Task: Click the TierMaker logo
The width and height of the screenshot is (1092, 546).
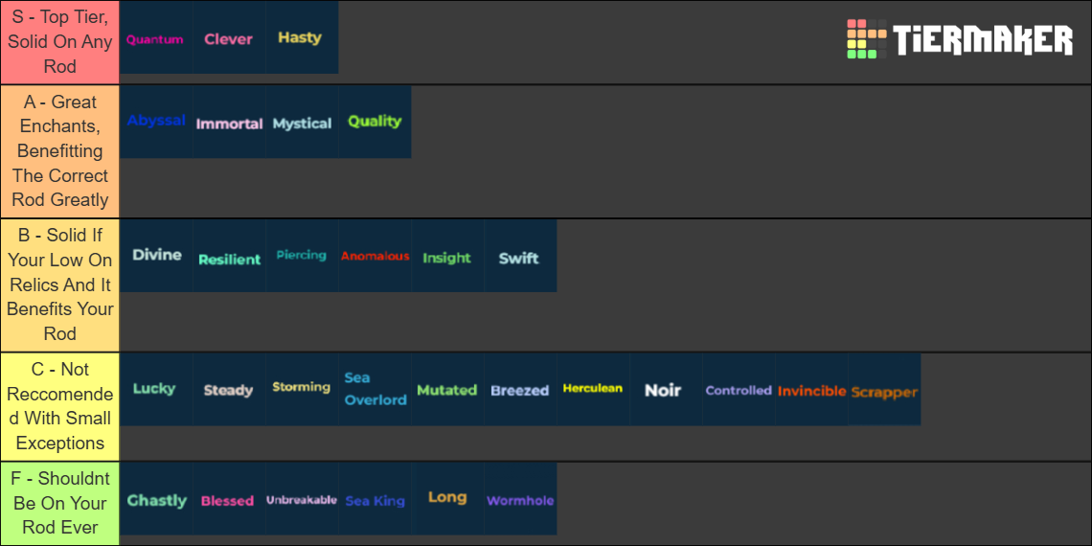Action: coord(960,39)
